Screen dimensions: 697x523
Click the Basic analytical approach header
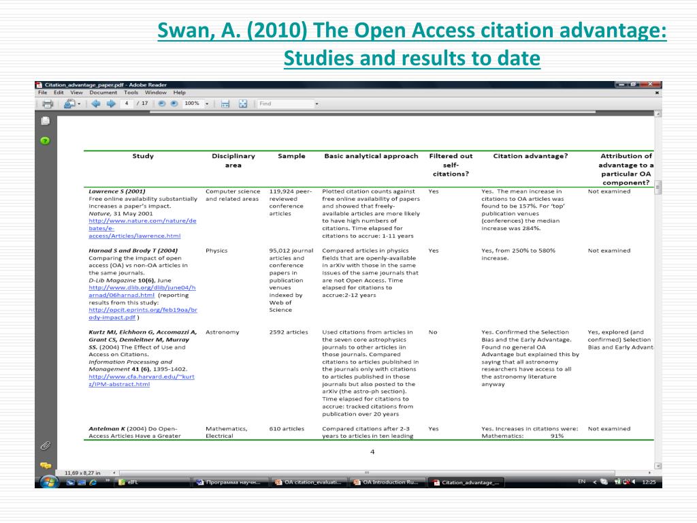tap(371, 156)
